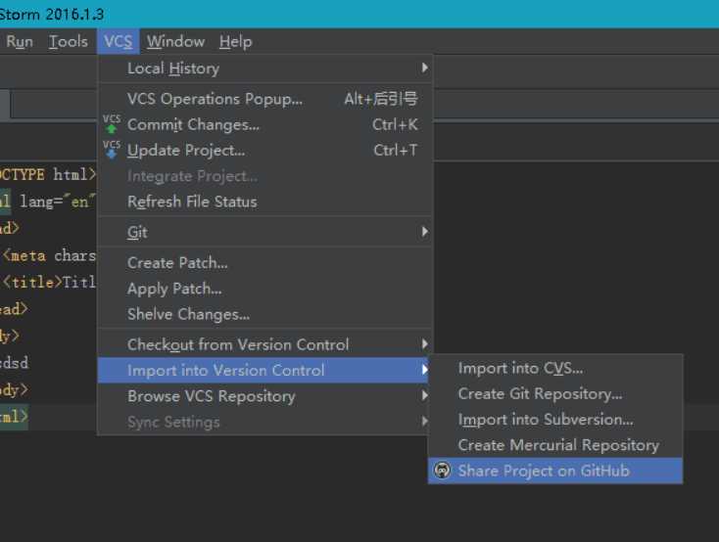
Task: Open the Run menu
Action: pyautogui.click(x=20, y=42)
